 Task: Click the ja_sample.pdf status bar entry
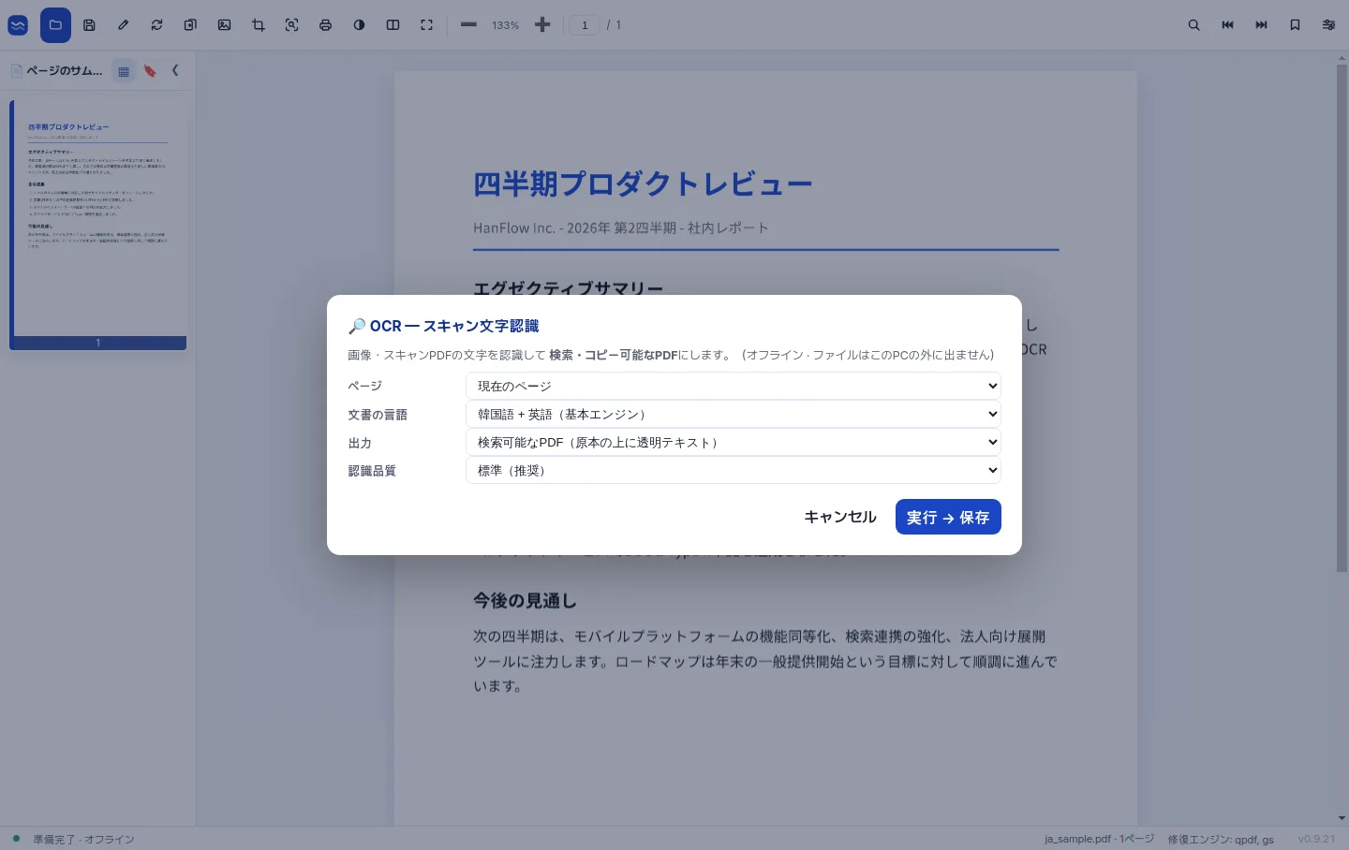pyautogui.click(x=1099, y=839)
